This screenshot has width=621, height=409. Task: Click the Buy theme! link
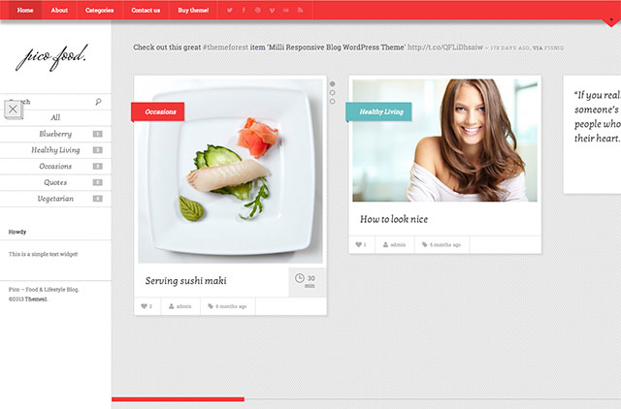pos(193,10)
